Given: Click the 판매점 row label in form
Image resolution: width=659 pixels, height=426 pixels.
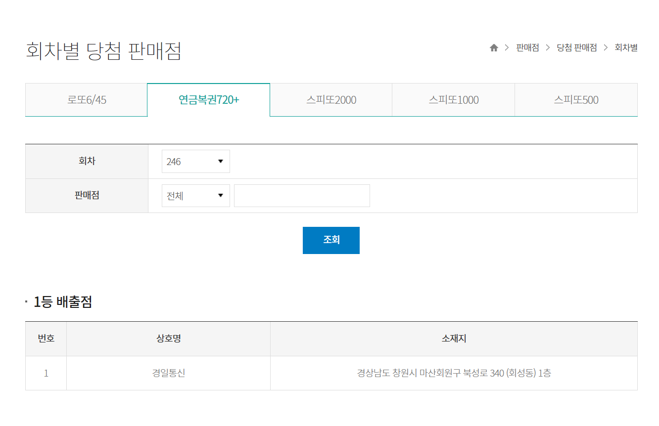Looking at the screenshot, I should click(87, 195).
